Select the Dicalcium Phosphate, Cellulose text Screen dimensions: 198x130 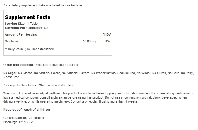56,65
